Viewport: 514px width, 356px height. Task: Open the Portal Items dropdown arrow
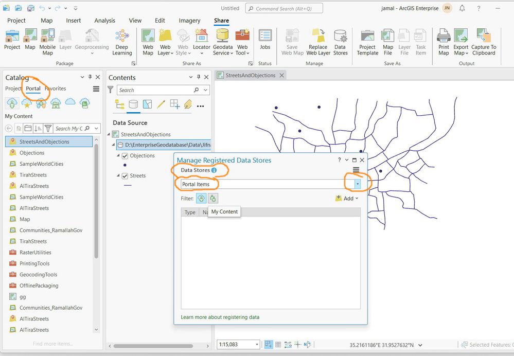(x=357, y=184)
